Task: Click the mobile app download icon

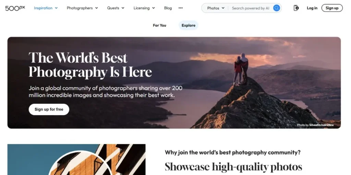Action: pyautogui.click(x=296, y=8)
